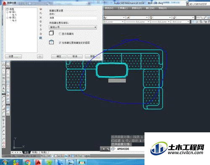
Task: Click the X icon on command line
Action: [x=104, y=149]
